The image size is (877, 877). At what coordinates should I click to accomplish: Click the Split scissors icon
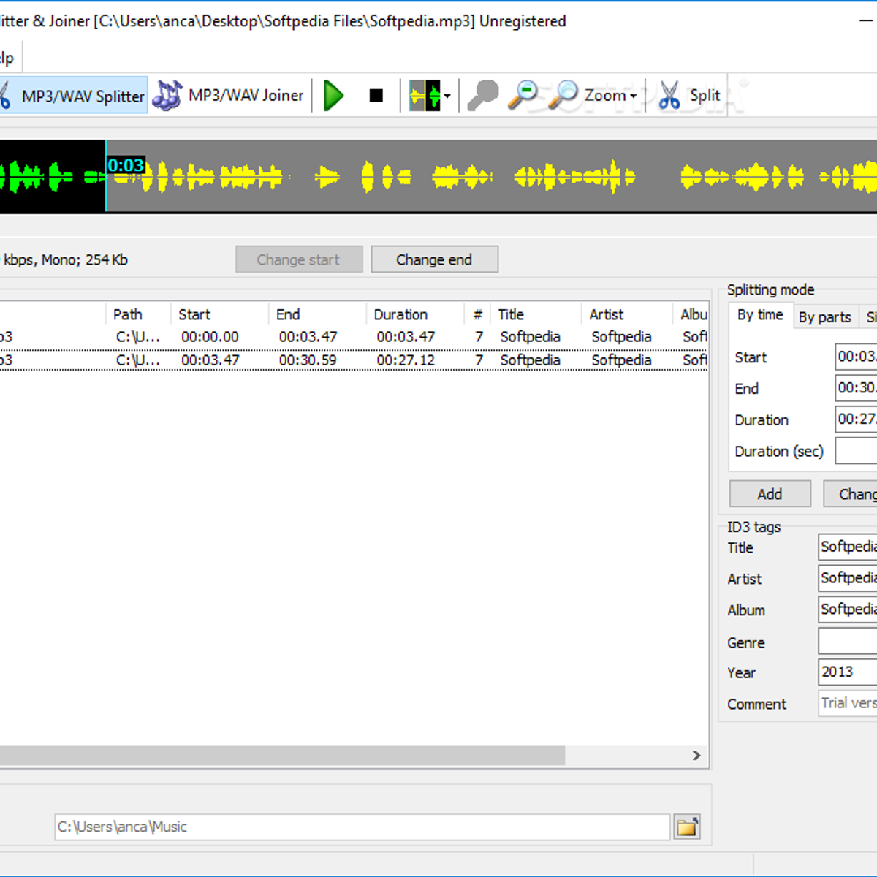point(669,95)
